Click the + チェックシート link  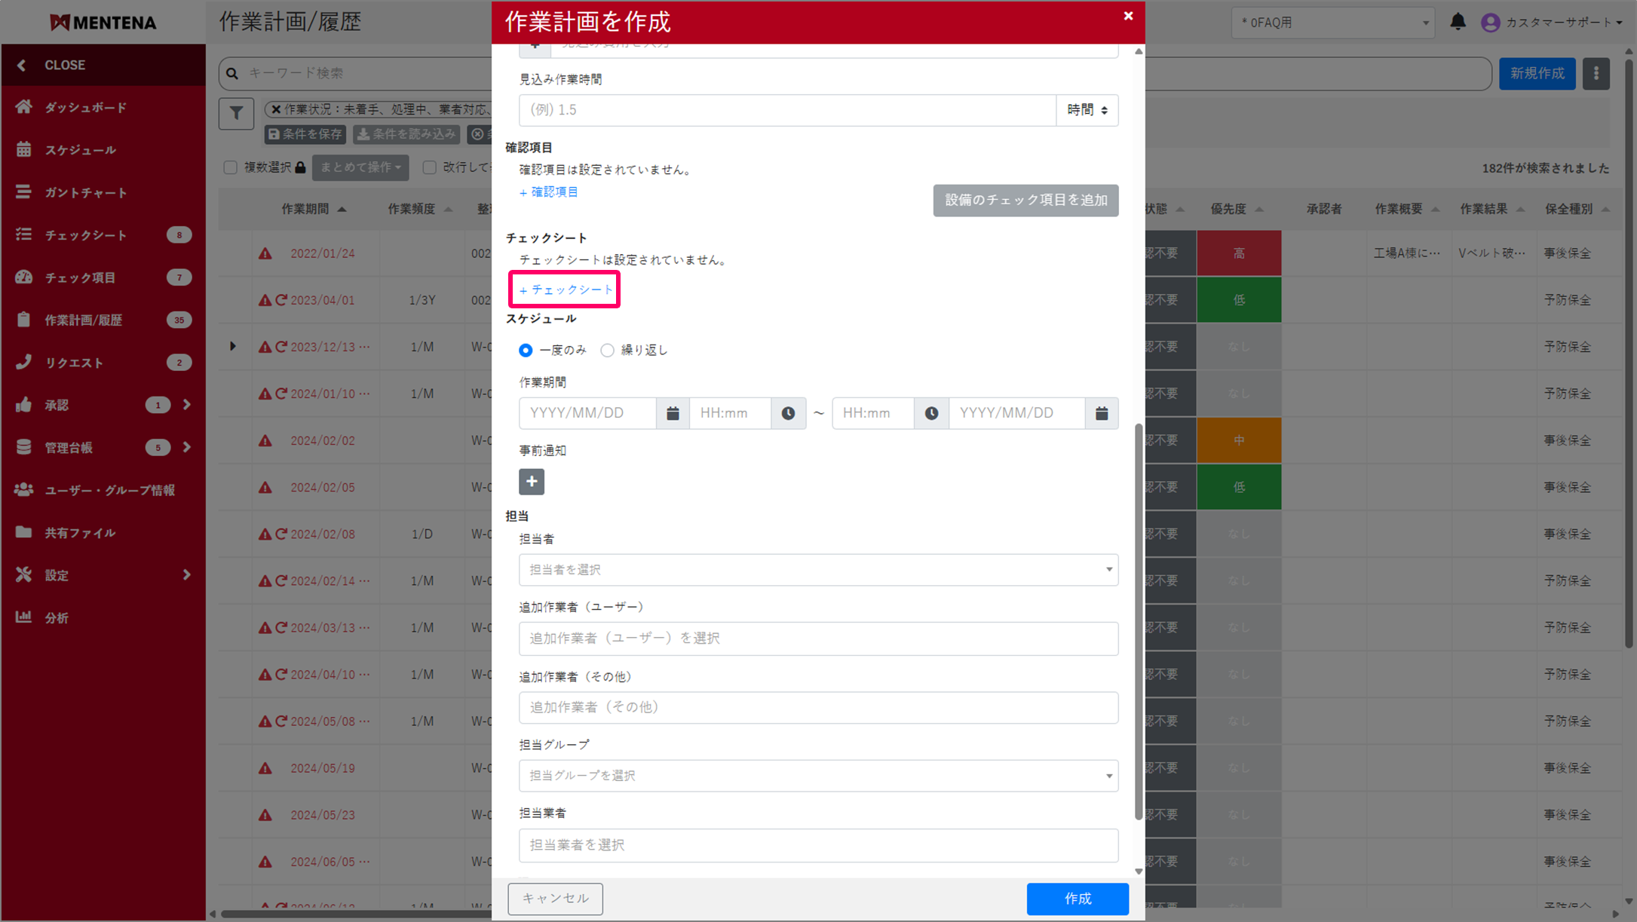click(x=566, y=289)
